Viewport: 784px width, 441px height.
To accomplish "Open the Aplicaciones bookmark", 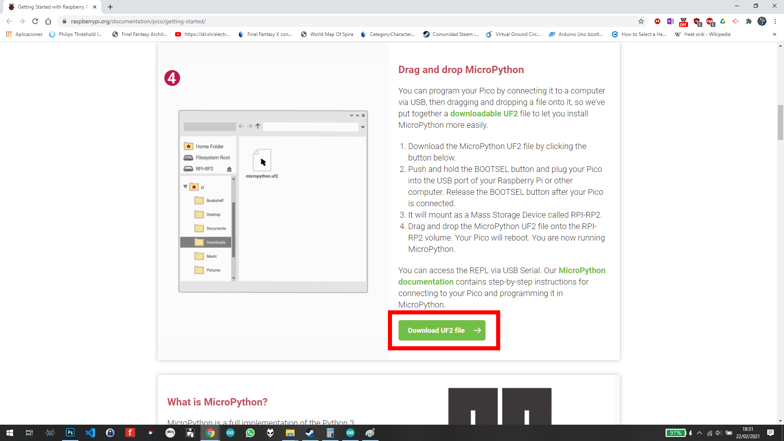I will click(24, 34).
